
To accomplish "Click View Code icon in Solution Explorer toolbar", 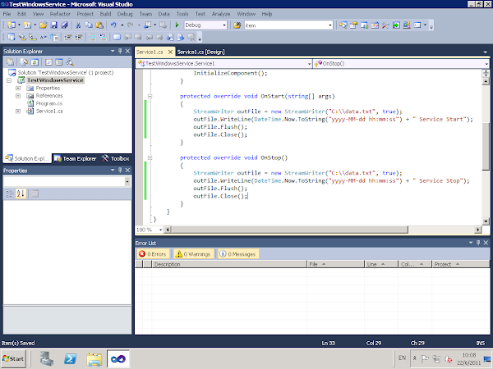I will point(48,62).
